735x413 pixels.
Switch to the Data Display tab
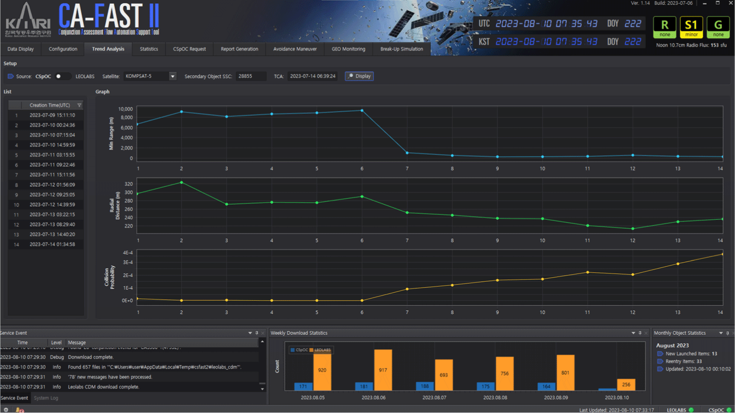click(x=20, y=49)
